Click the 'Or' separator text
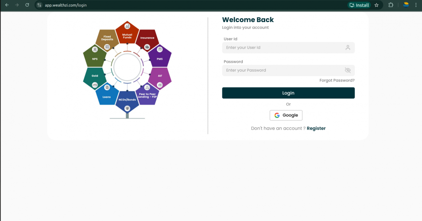422x221 pixels. [288, 104]
